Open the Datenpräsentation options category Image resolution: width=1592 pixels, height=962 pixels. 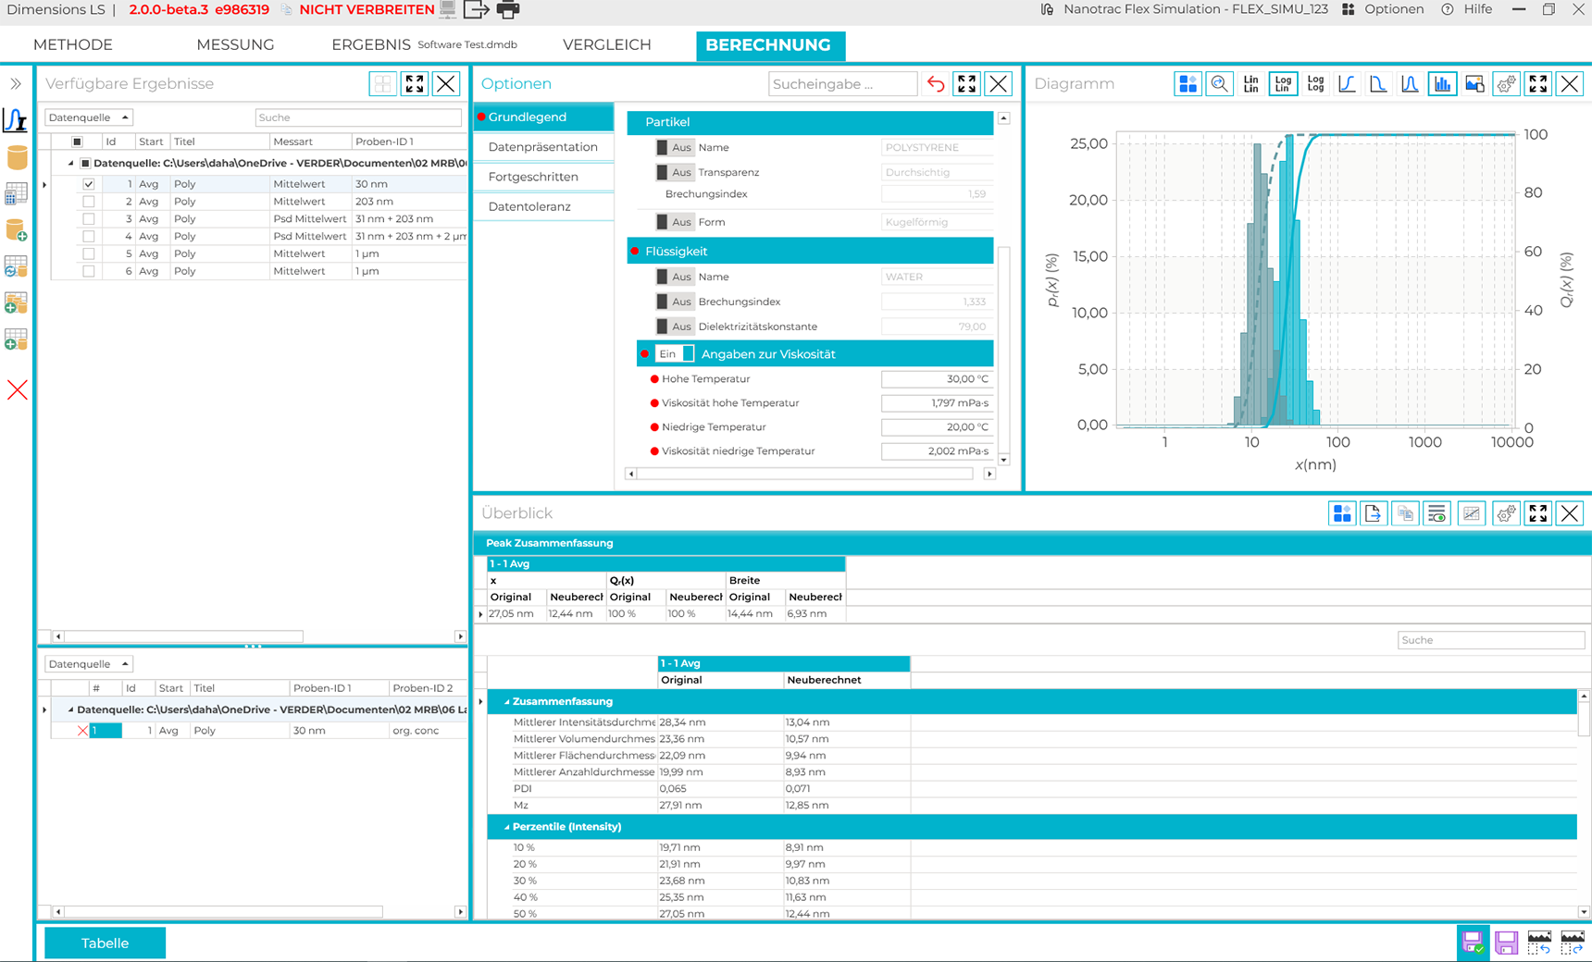click(x=542, y=147)
